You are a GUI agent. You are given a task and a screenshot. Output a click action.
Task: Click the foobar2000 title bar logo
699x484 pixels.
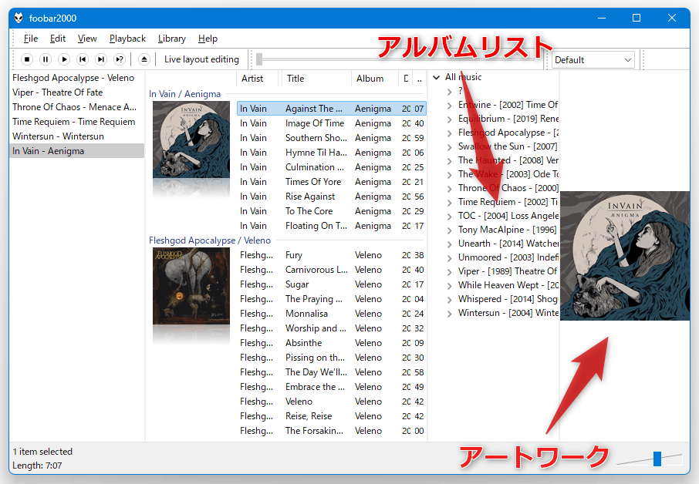coord(19,18)
